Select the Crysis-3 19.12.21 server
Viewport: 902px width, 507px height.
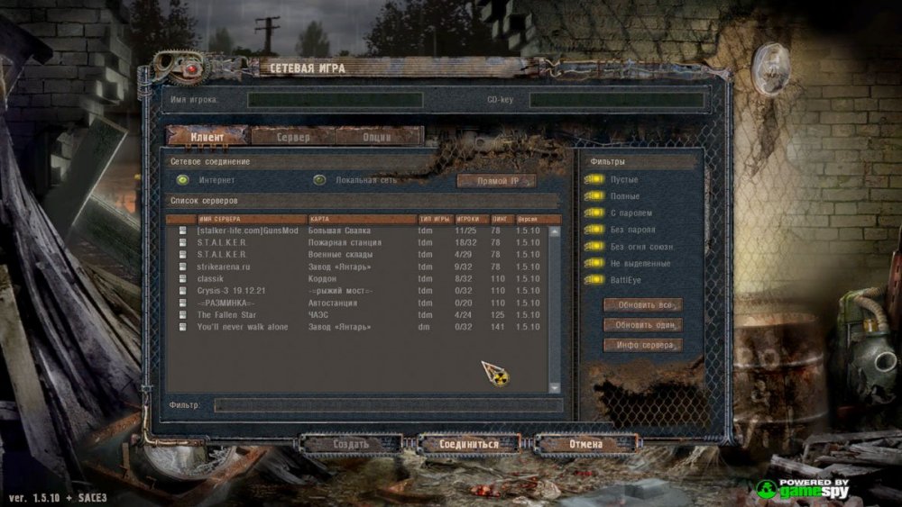[356, 291]
